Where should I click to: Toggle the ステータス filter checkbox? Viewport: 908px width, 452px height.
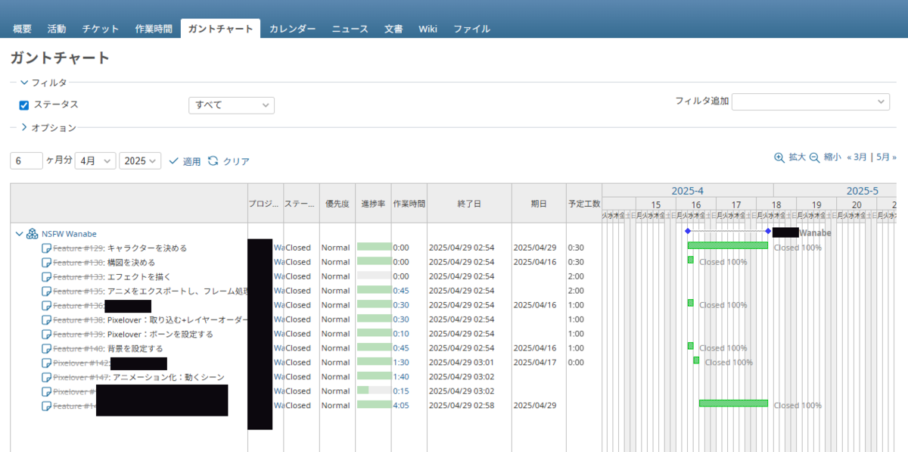24,105
